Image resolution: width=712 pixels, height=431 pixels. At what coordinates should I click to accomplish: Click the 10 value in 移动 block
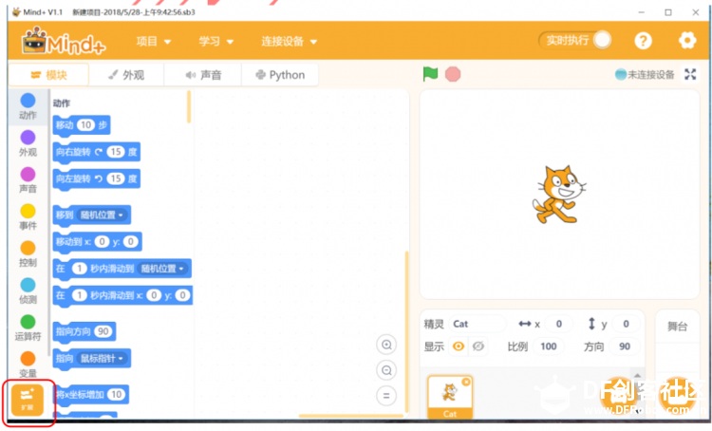85,125
